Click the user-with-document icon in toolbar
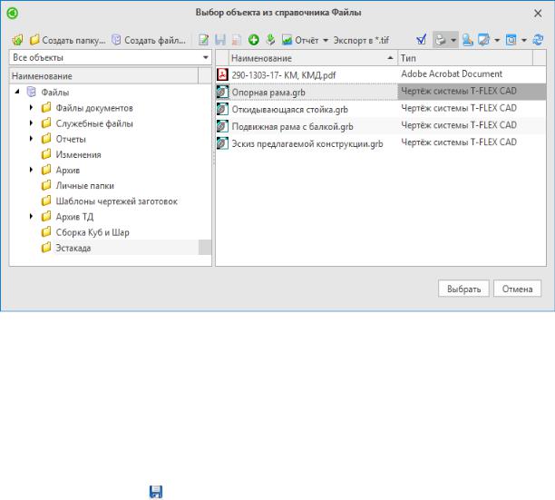The image size is (555, 500). tap(467, 40)
